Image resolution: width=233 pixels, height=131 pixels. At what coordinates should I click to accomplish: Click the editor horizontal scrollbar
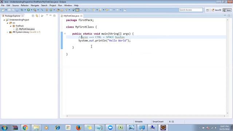tap(146, 116)
